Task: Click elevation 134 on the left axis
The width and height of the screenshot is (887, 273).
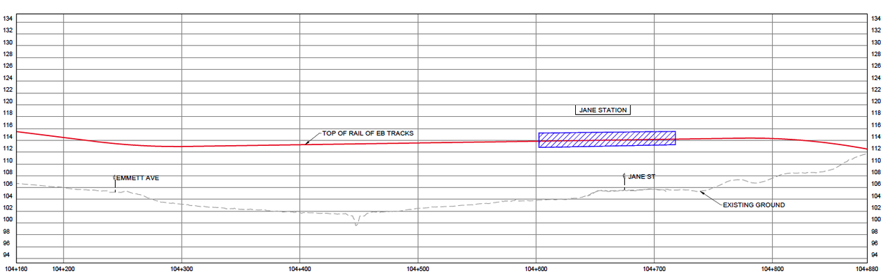Action: (8, 19)
